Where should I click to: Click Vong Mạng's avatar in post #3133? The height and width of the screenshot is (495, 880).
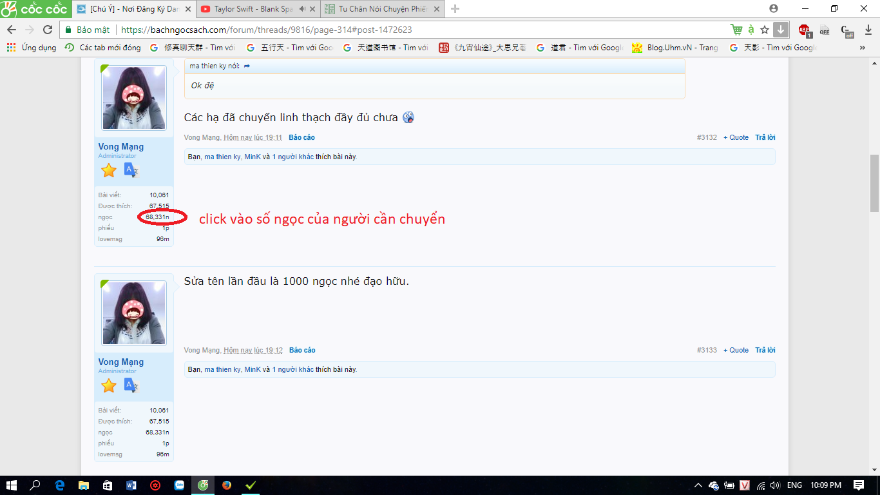pos(134,313)
